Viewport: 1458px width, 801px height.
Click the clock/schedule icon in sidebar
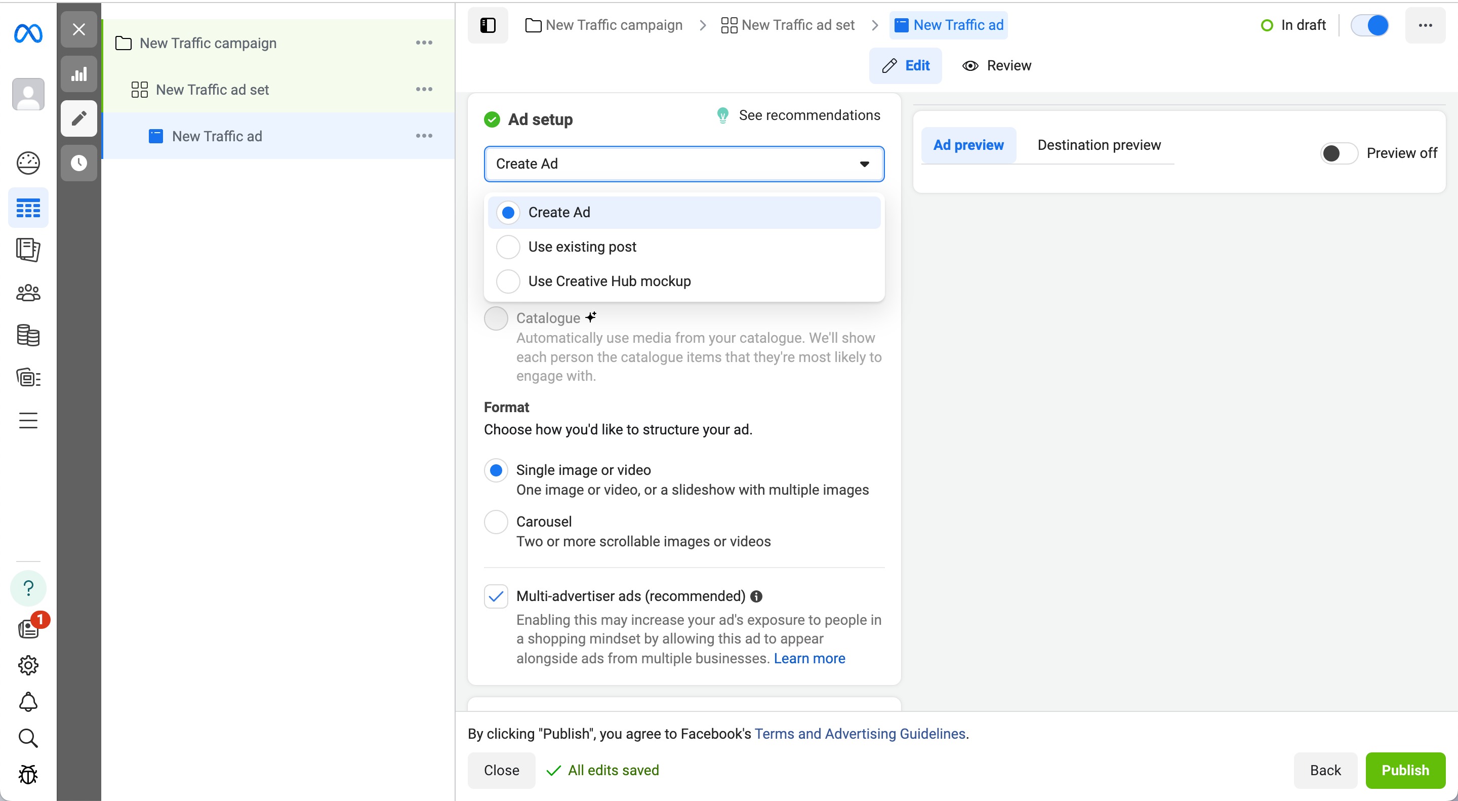click(x=80, y=163)
